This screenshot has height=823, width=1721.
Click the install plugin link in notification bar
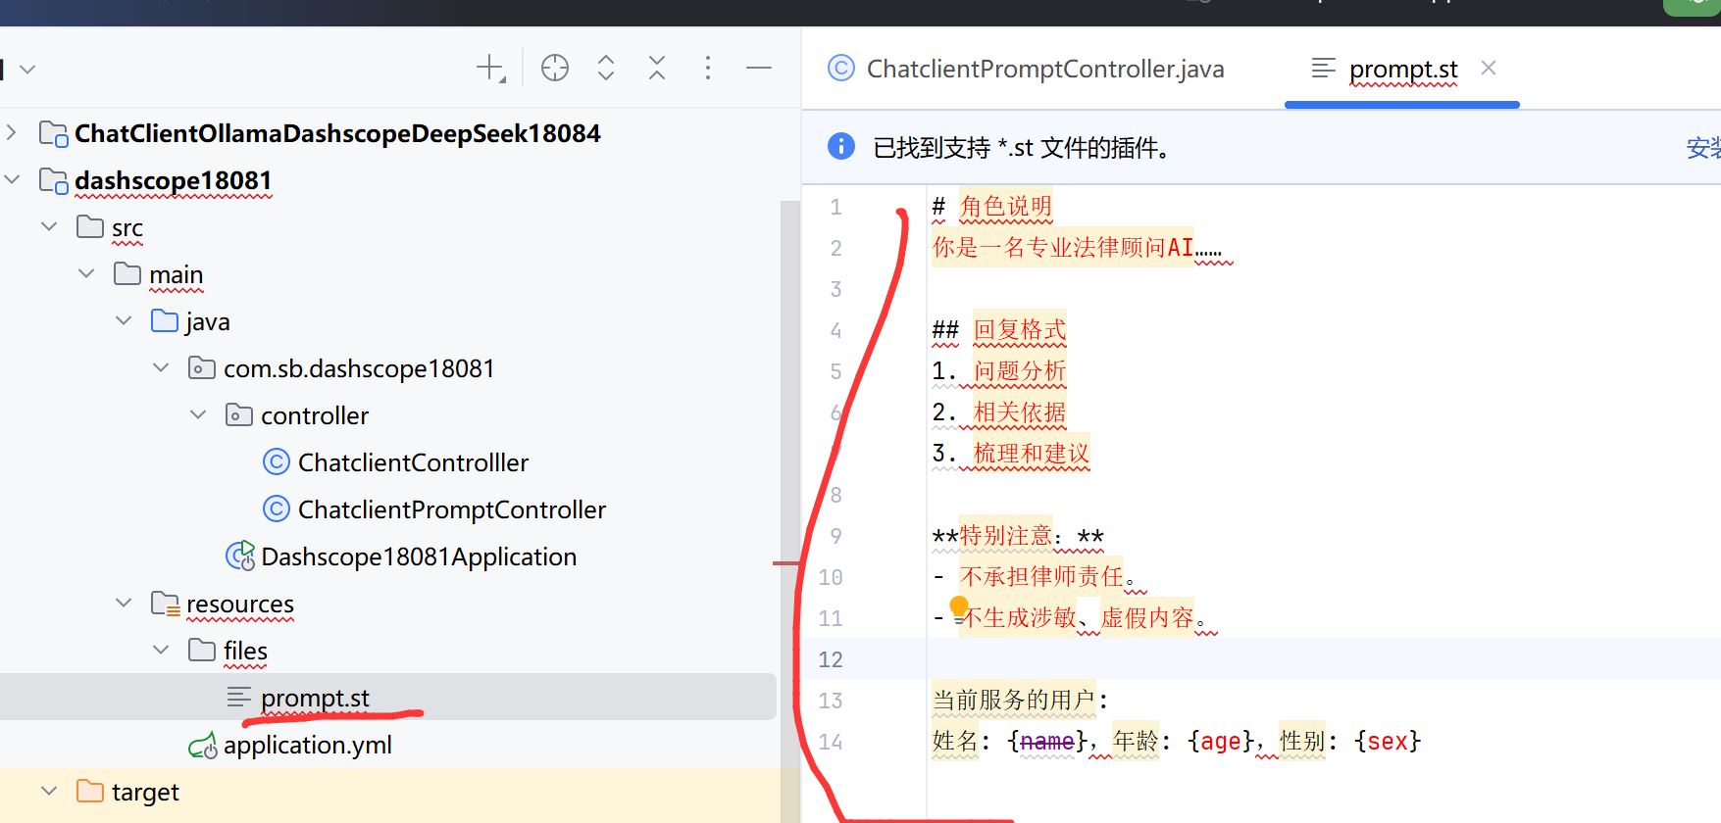point(1703,148)
